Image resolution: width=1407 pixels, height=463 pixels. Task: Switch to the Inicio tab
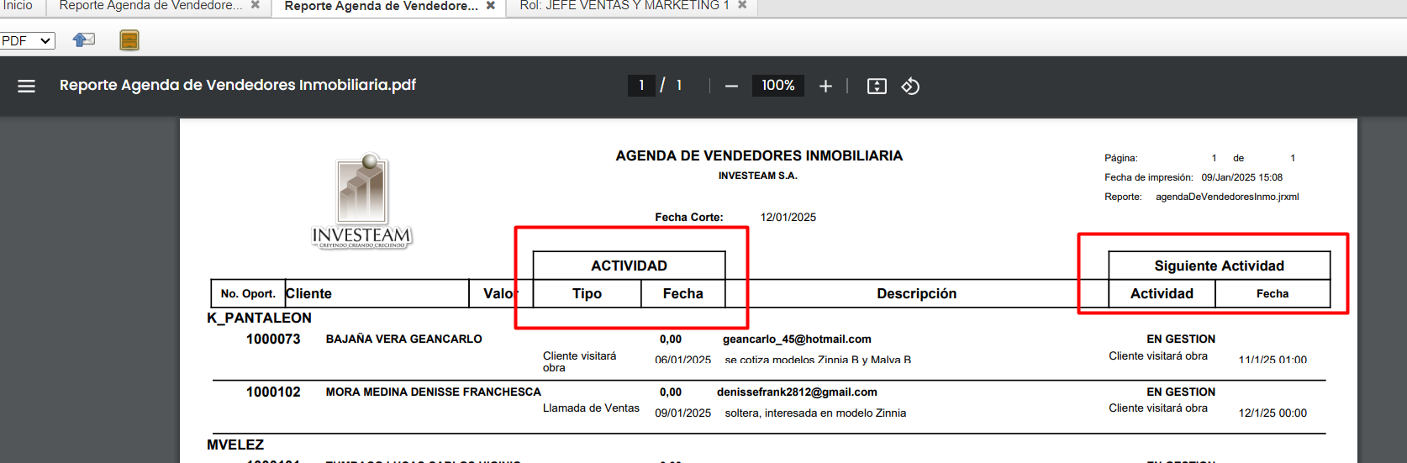(17, 6)
